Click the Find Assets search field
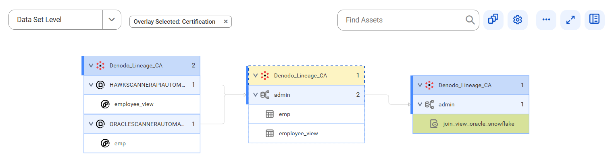The width and height of the screenshot is (616, 167). pyautogui.click(x=408, y=20)
